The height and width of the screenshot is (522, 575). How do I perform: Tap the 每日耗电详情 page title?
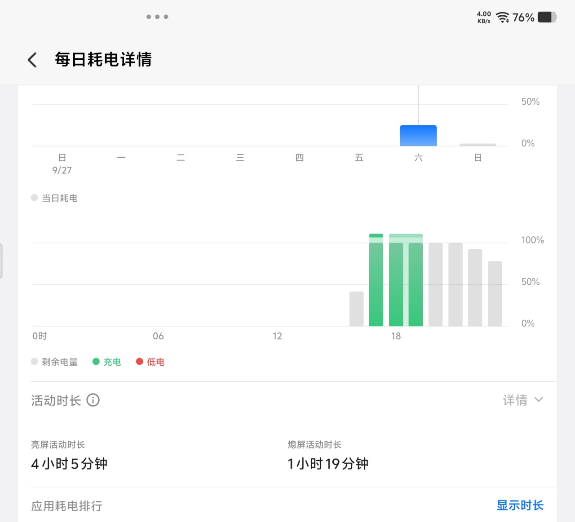pyautogui.click(x=103, y=59)
